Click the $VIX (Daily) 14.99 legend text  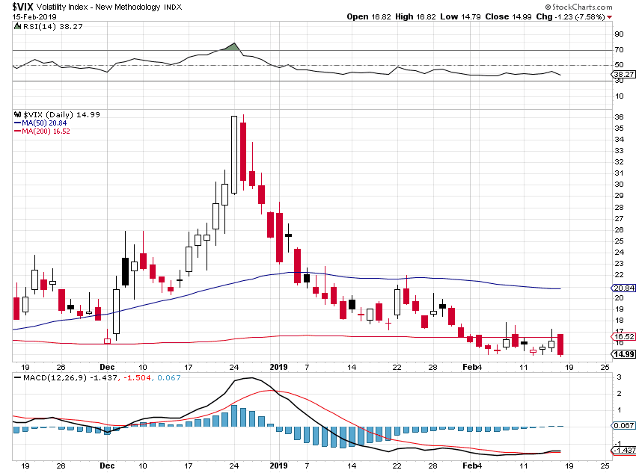(x=61, y=114)
